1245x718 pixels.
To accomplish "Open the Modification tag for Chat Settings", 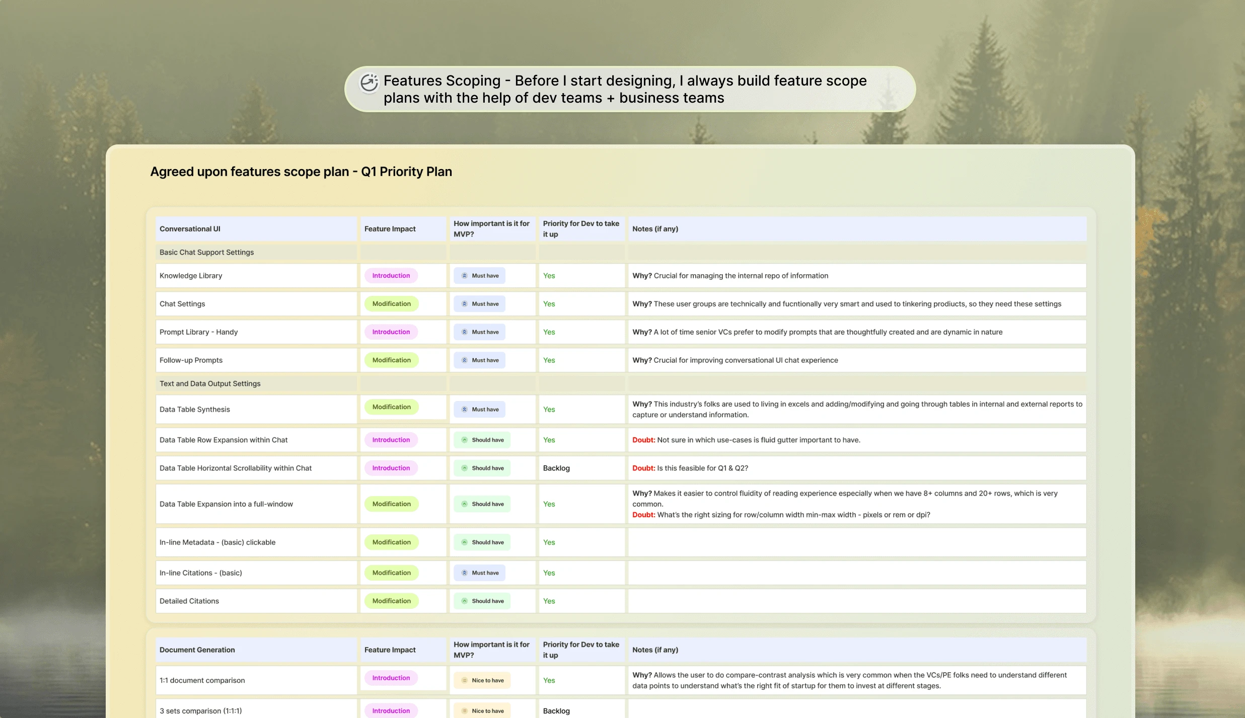I will (391, 304).
